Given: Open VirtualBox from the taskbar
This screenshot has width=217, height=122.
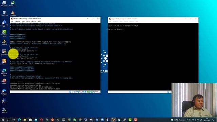Looking at the screenshot, I should [108, 120].
